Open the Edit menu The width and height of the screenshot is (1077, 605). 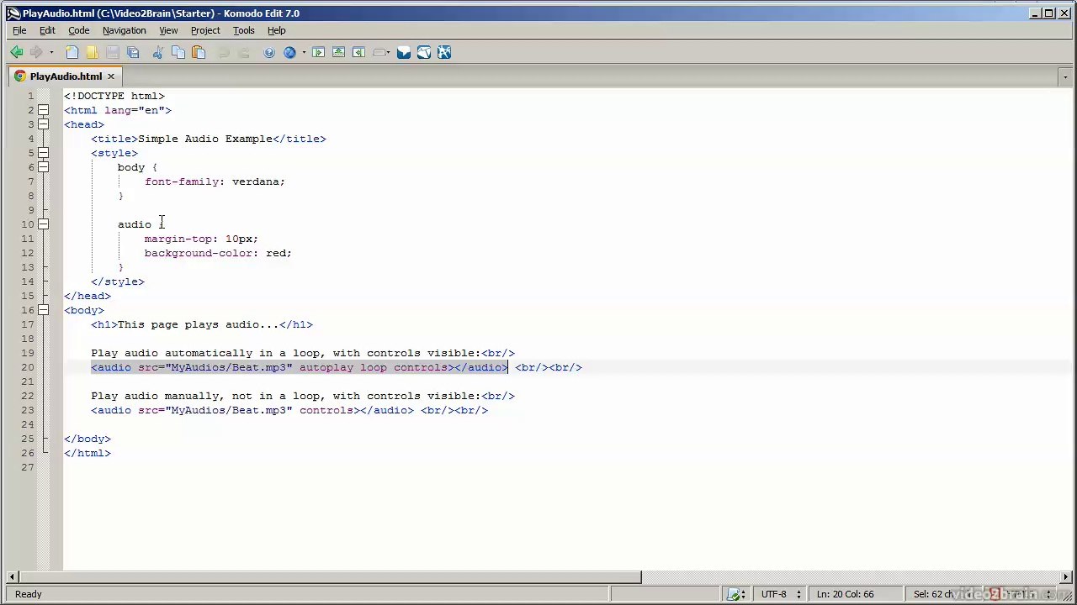[47, 30]
